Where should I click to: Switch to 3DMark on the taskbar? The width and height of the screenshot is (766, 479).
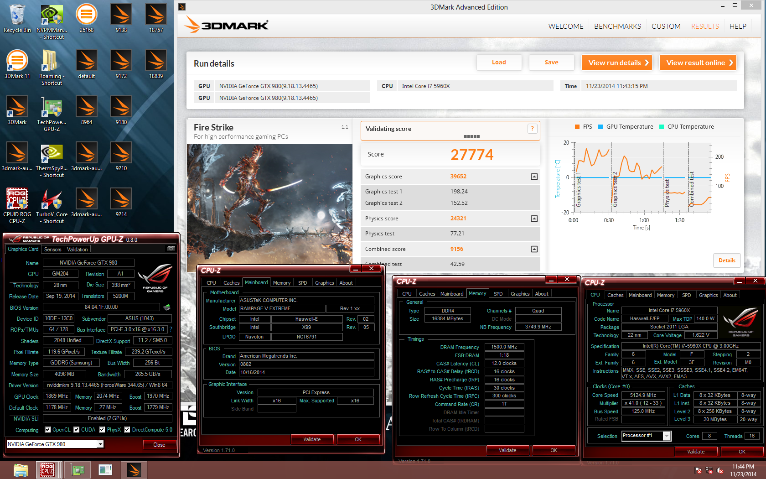tap(134, 470)
